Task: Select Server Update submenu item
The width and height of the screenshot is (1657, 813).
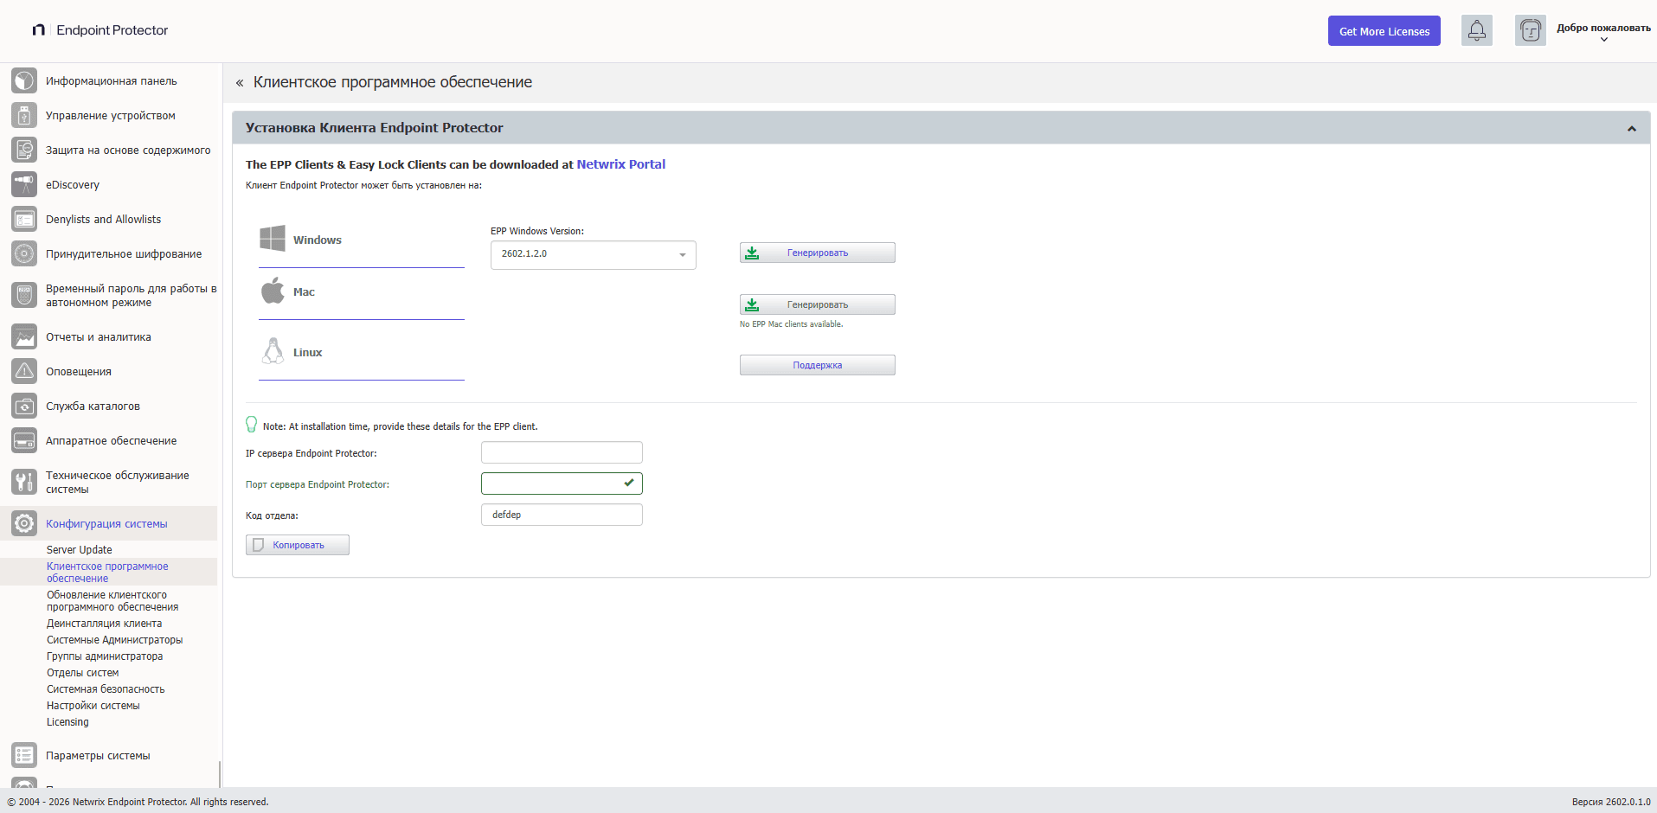Action: coord(79,549)
